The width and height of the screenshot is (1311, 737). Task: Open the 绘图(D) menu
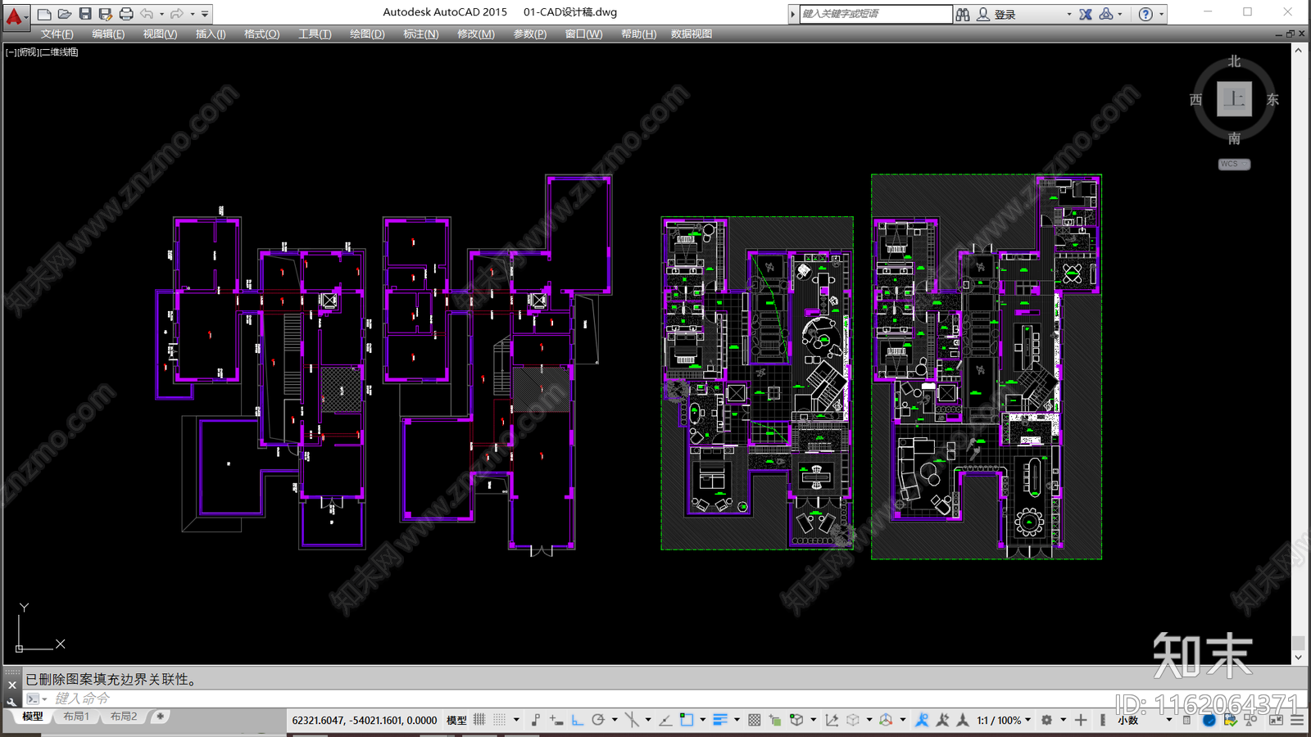click(x=367, y=34)
